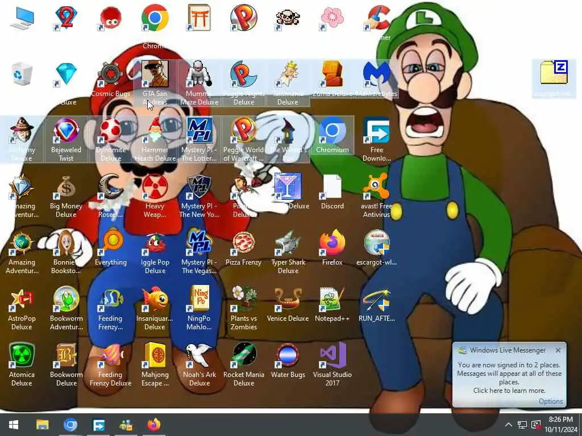This screenshot has width=582, height=436.
Task: Open the Atomica Deluxe icon
Action: coord(22,355)
